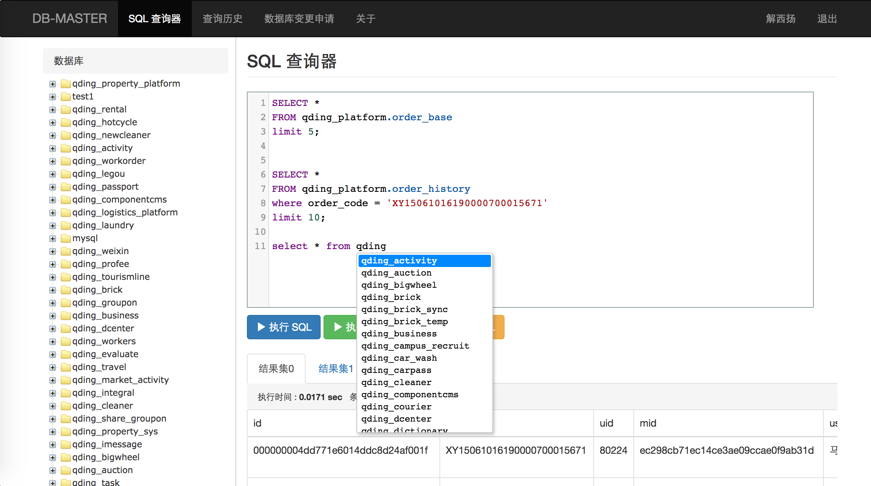Click the 数据库 panel heading
871x486 pixels.
coord(136,61)
